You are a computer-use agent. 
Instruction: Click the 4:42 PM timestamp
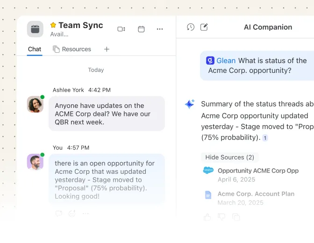100,90
